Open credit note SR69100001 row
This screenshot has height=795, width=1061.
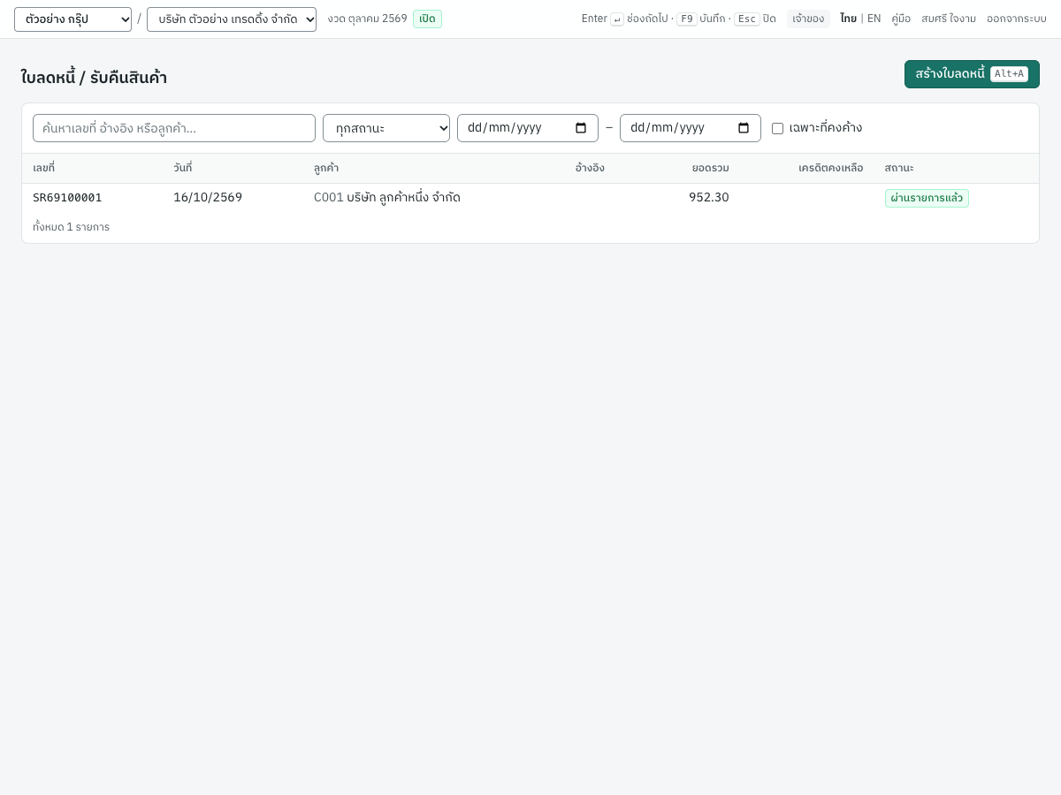[530, 198]
